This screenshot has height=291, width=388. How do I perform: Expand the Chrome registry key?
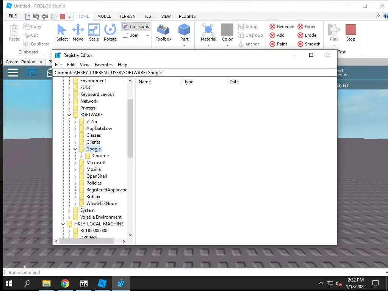[x=81, y=156]
